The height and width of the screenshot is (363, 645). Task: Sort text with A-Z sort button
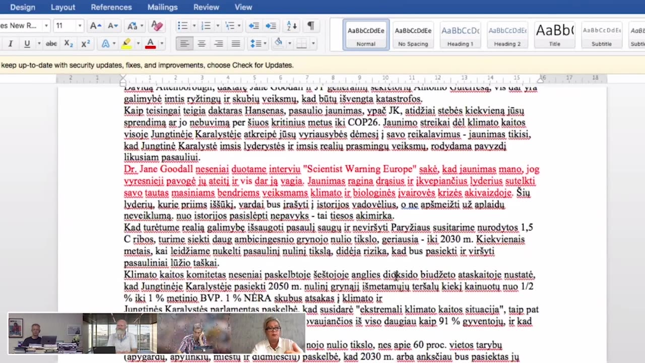(292, 26)
